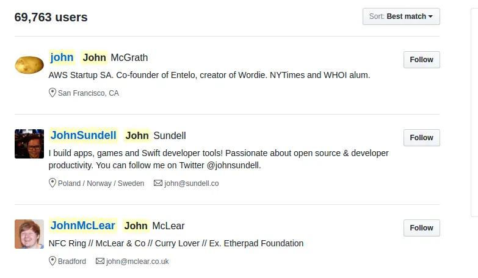
Task: Click the john@mclear.co.uk email link
Action: pyautogui.click(x=137, y=262)
